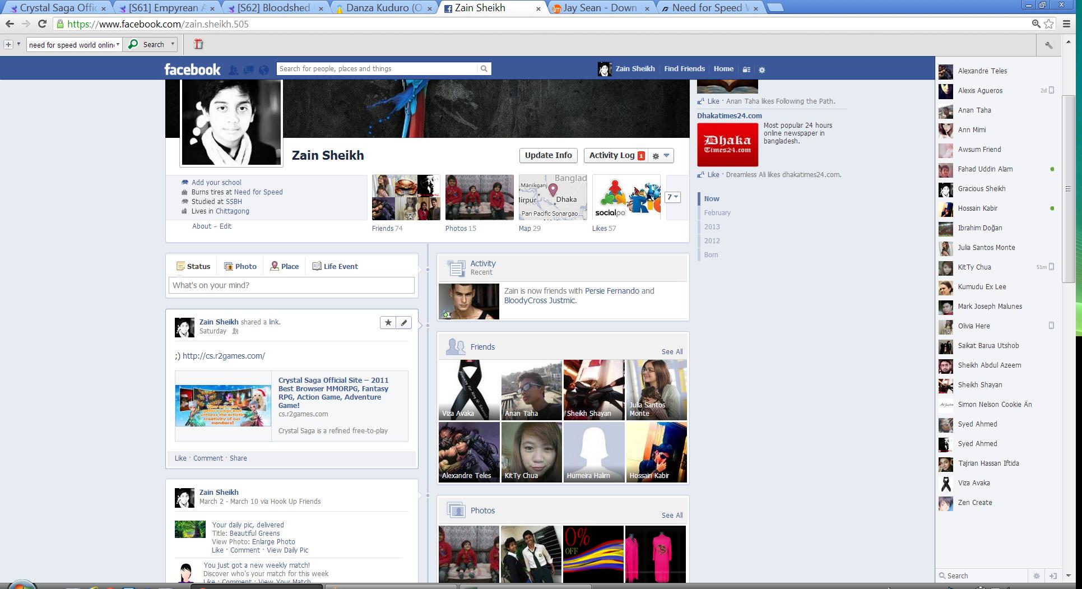The width and height of the screenshot is (1082, 589).
Task: Expand profile sections dropdown showing 7
Action: (x=672, y=197)
